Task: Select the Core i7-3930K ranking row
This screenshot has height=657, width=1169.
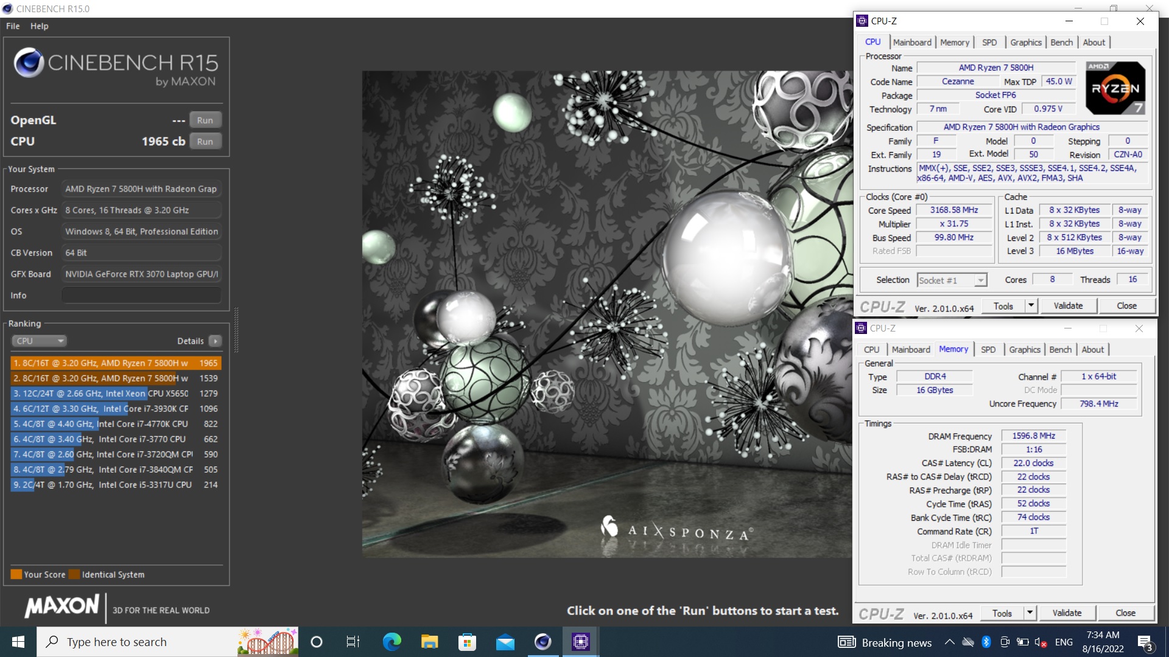Action: [x=116, y=408]
